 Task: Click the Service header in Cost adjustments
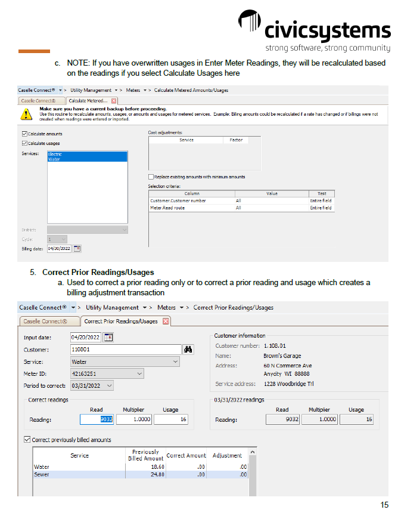coord(186,140)
